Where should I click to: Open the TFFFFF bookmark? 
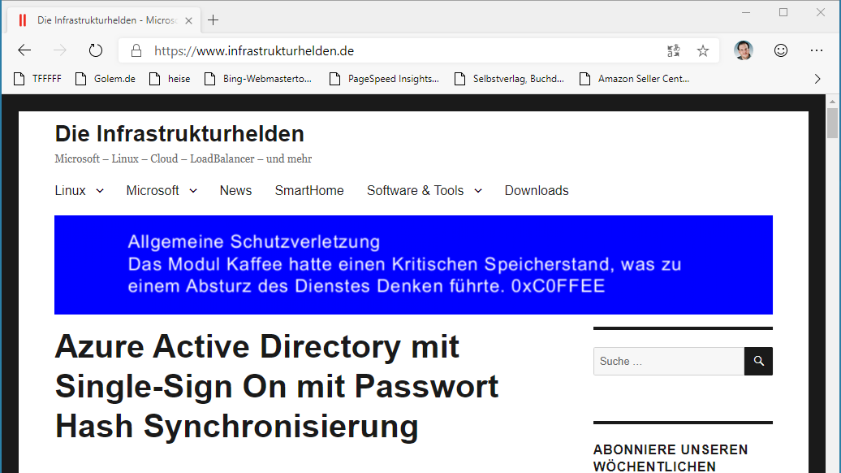coord(37,79)
